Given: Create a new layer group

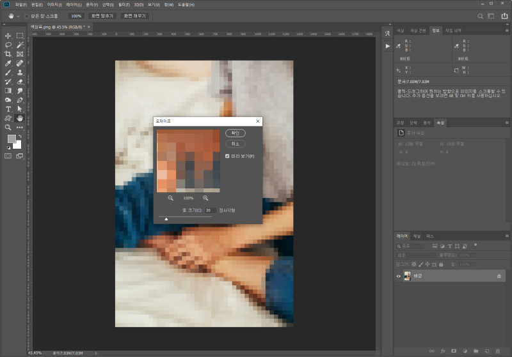Looking at the screenshot, I should [x=476, y=351].
